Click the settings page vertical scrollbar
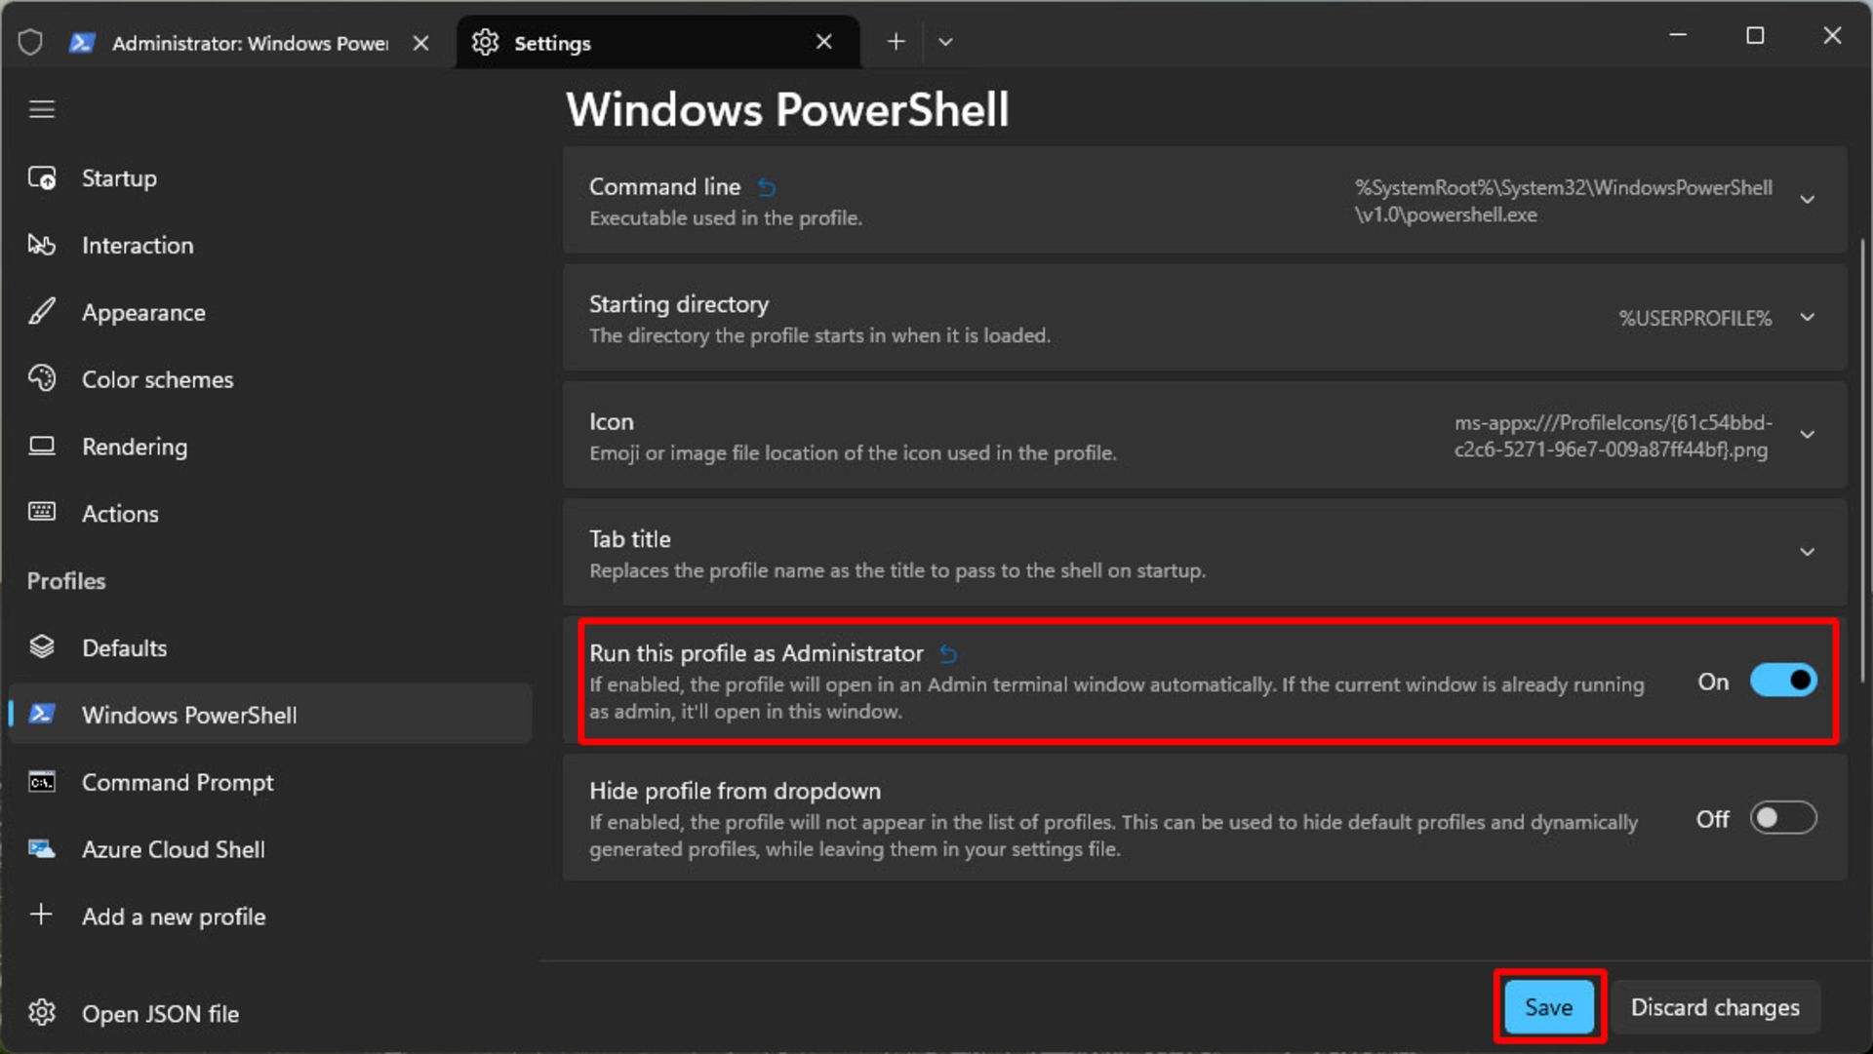The width and height of the screenshot is (1873, 1054). (1863, 459)
